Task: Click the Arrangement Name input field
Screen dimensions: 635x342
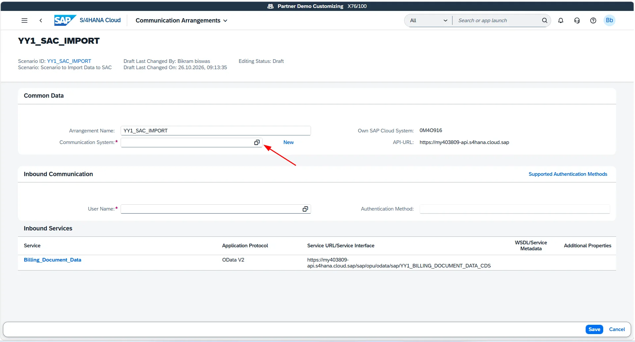Action: (x=216, y=131)
